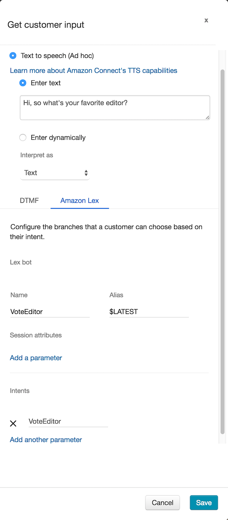
Task: Click the Alias field showing $LATEST
Action: [x=149, y=312]
